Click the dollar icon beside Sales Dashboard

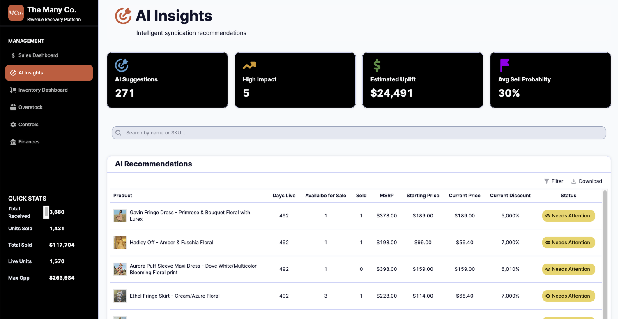click(x=13, y=55)
